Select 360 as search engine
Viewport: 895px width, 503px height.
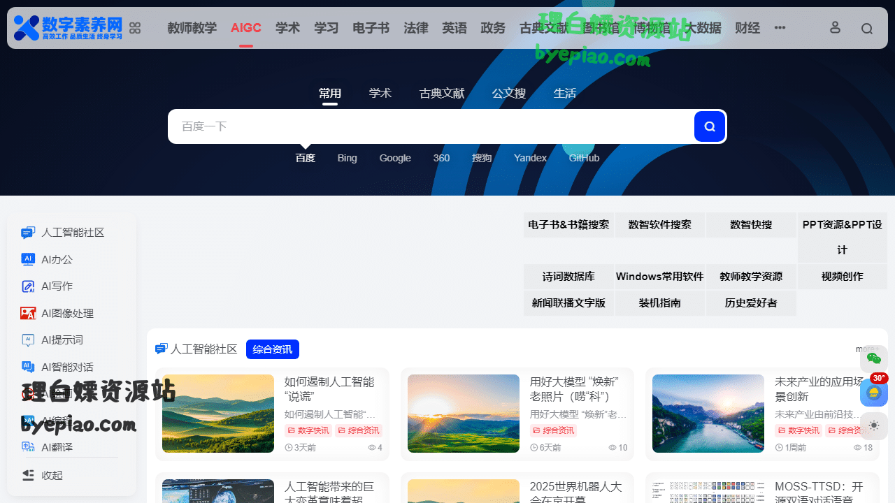442,158
